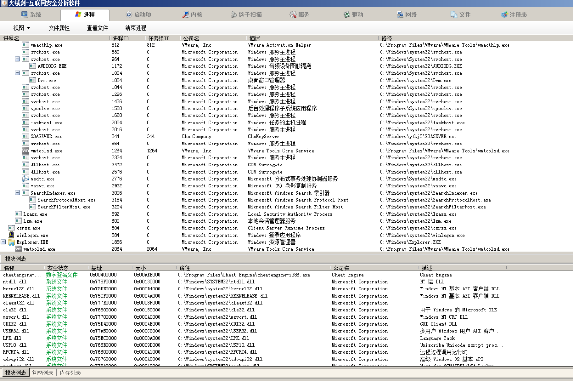Click the path of S3ASEVER.exe
The image size is (573, 381).
coord(418,137)
